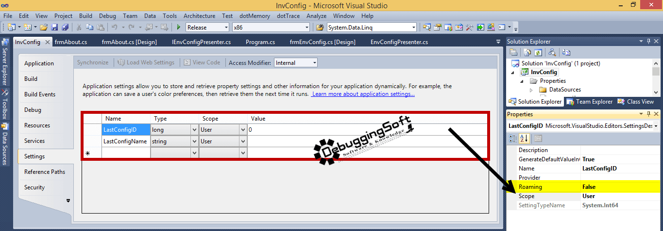This screenshot has width=663, height=231.
Task: Click the Find in Files icon beside System.Data.Linq
Action: tap(320, 27)
